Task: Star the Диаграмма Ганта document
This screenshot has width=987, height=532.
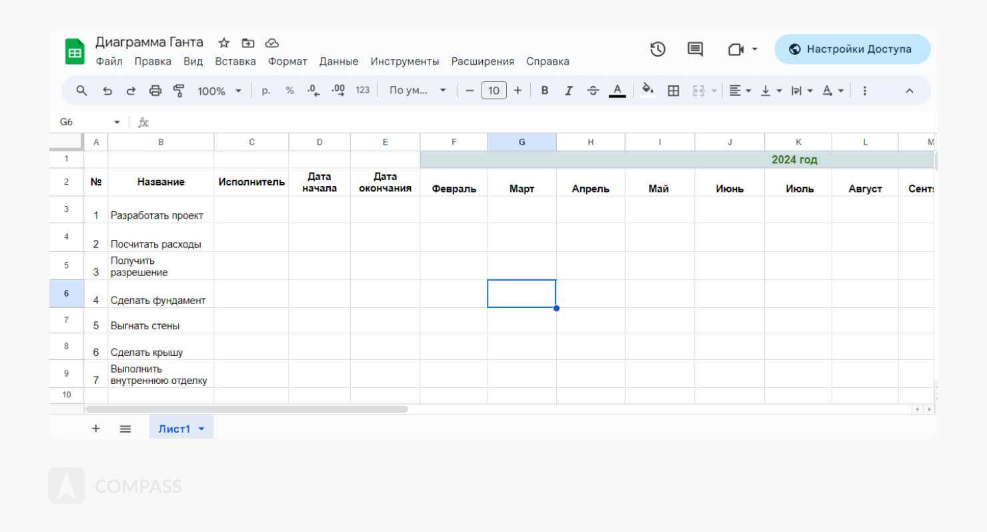Action: tap(224, 43)
